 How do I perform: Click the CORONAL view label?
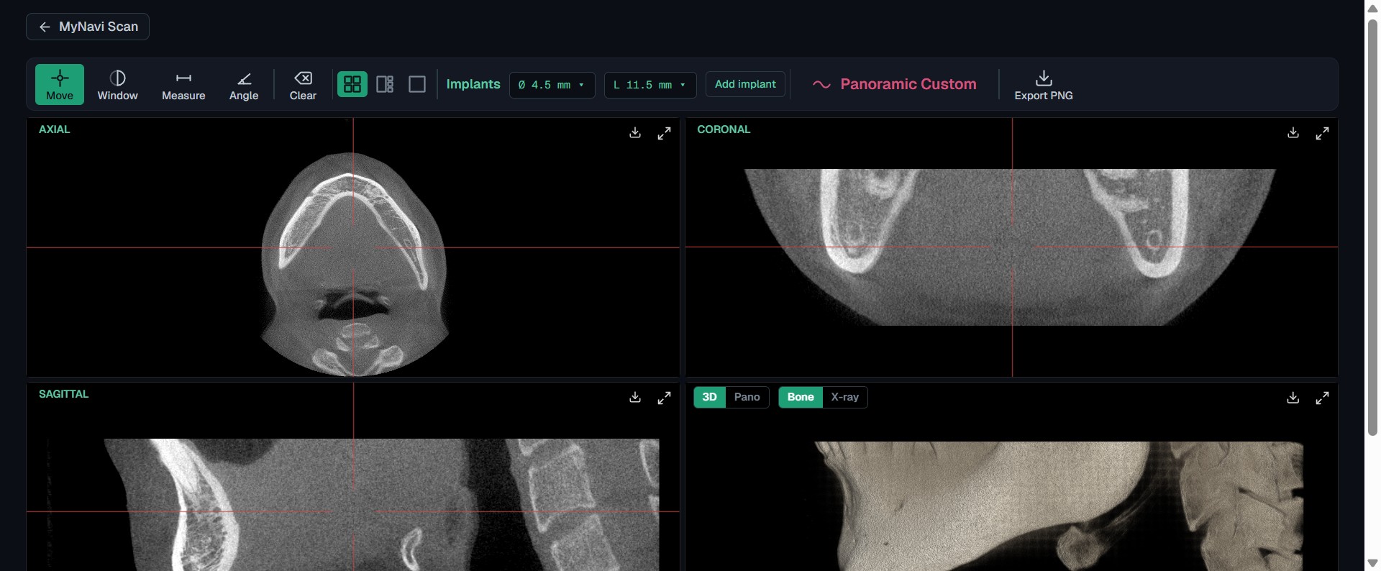724,129
